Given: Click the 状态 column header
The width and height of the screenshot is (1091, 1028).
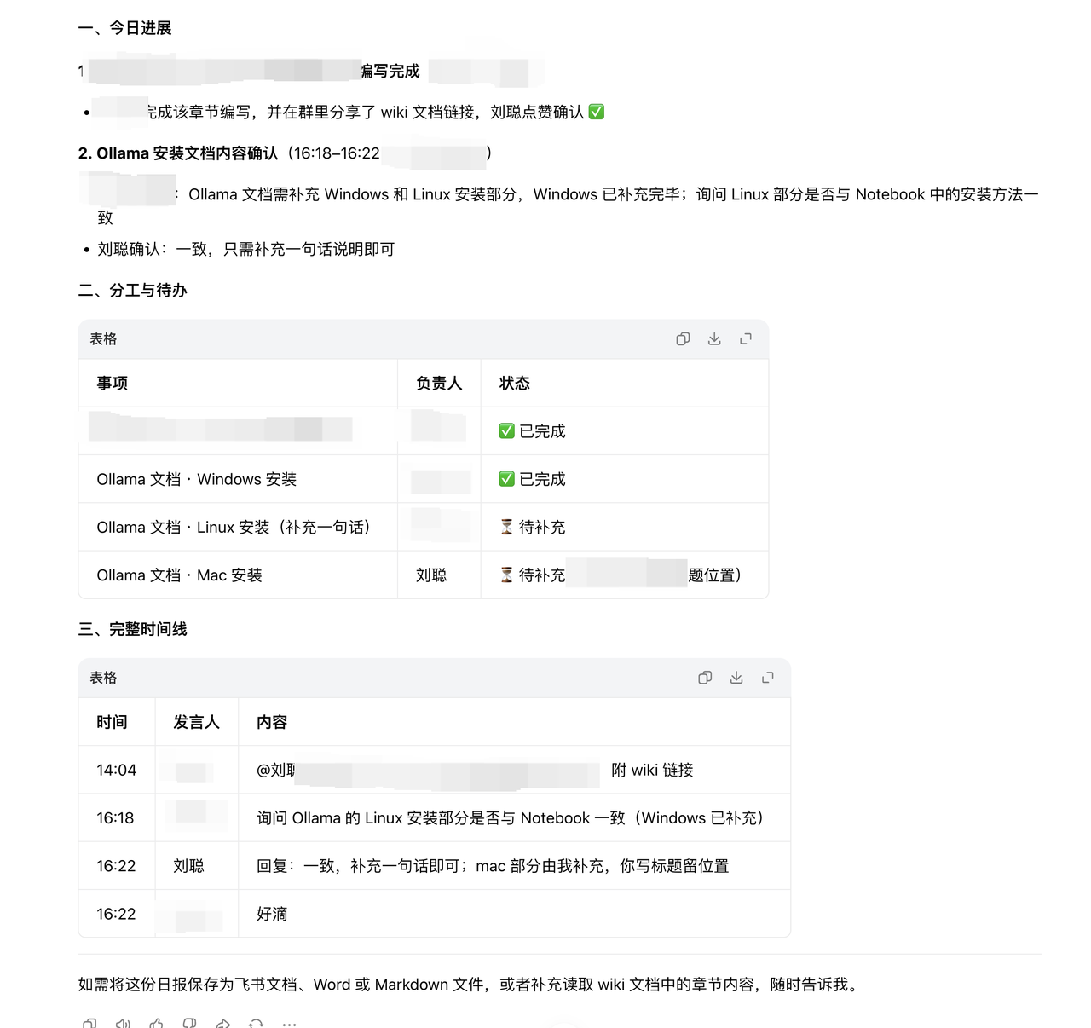Looking at the screenshot, I should point(515,384).
